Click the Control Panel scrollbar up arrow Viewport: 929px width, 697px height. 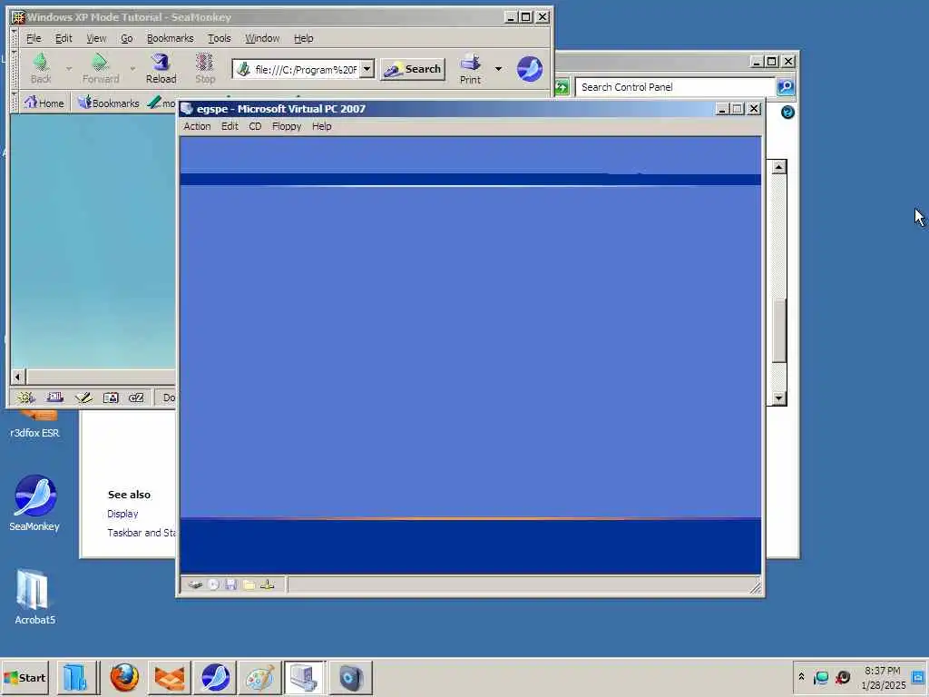pos(778,167)
